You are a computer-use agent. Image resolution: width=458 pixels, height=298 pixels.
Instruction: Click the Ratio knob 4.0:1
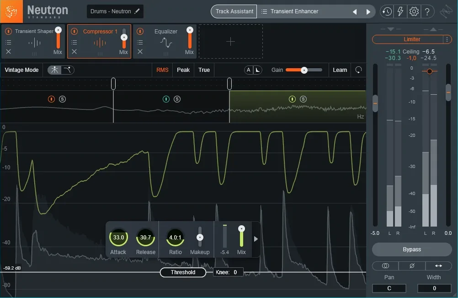point(175,237)
